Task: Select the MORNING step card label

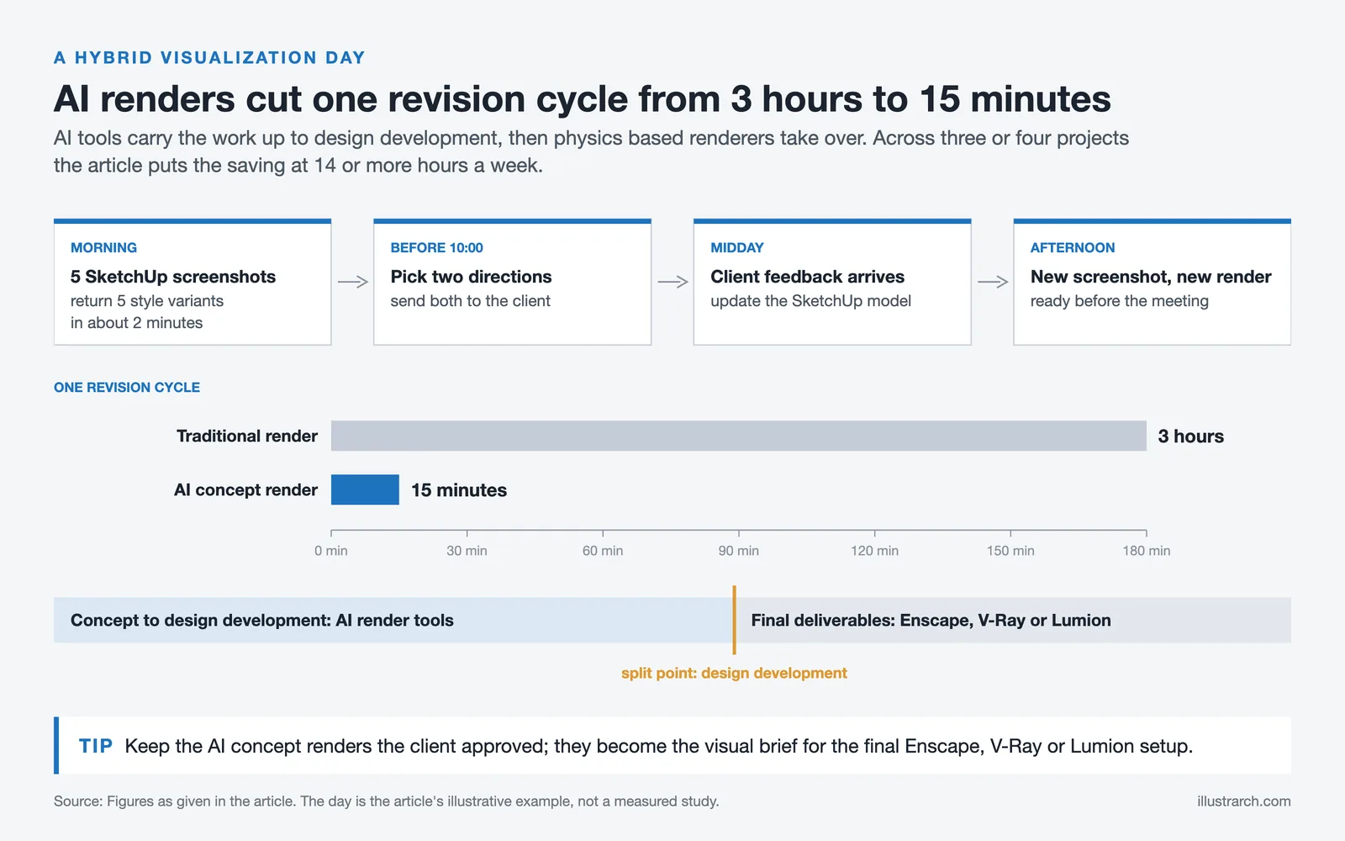Action: (x=103, y=248)
